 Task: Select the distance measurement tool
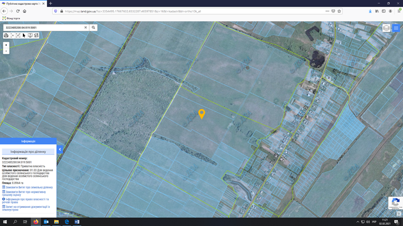(x=12, y=36)
